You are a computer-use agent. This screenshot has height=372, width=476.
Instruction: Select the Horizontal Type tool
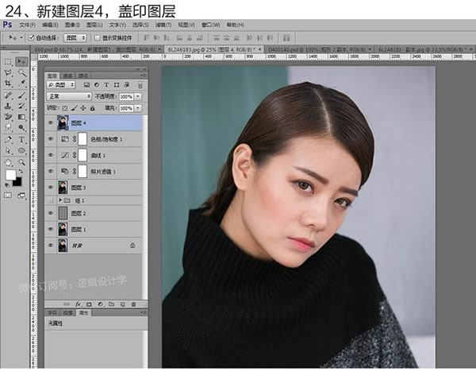21,140
